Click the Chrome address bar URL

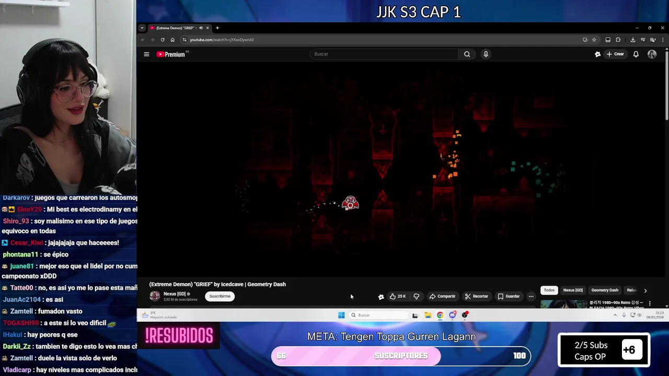point(222,40)
